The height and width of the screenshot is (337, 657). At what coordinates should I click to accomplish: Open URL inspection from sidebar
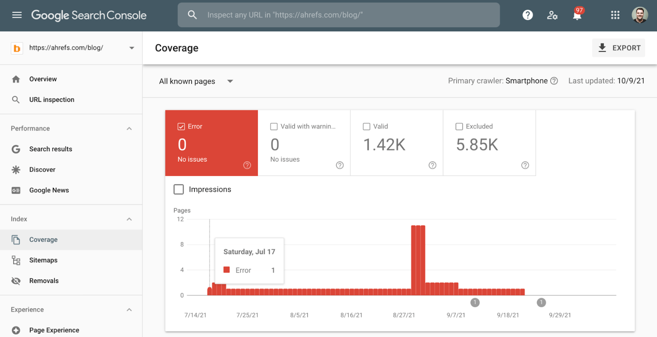point(52,100)
